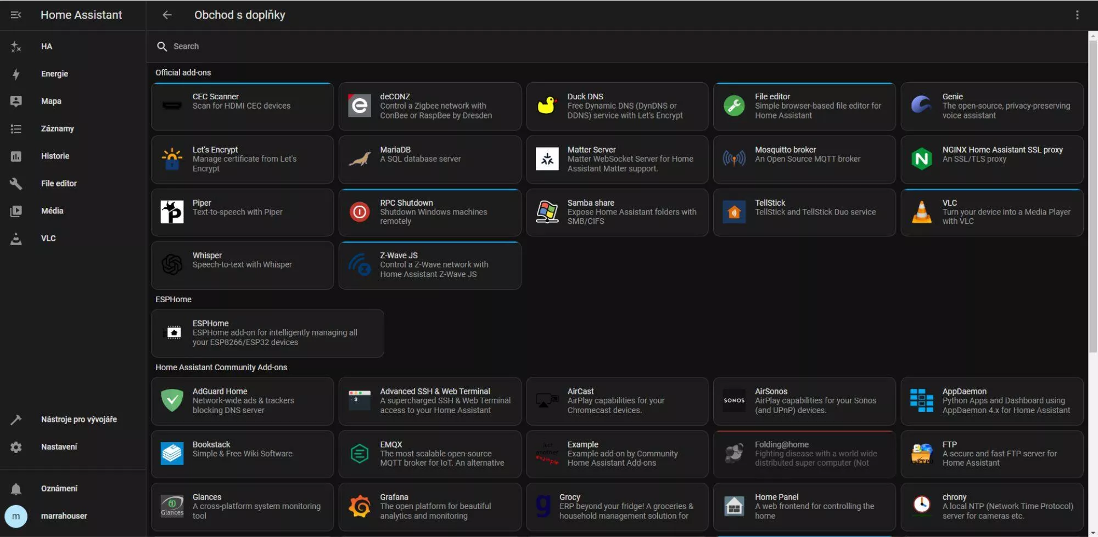Open the Glances add-on card
Viewport: 1098px width, 537px height.
(242, 507)
